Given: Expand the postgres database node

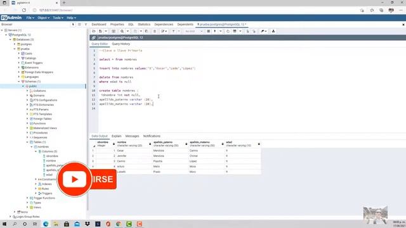Looking at the screenshot, I should click(x=15, y=44).
